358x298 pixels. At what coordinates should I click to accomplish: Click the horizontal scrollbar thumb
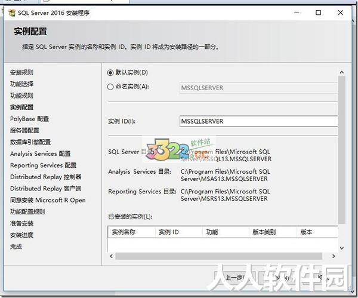(219, 256)
